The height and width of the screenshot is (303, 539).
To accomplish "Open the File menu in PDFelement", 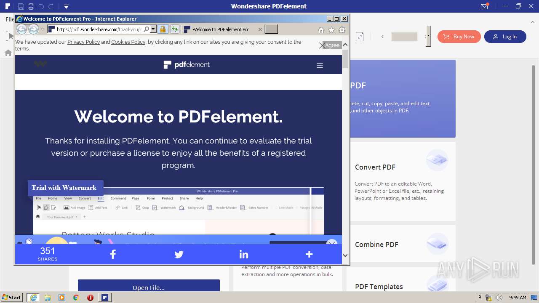I will (x=10, y=19).
